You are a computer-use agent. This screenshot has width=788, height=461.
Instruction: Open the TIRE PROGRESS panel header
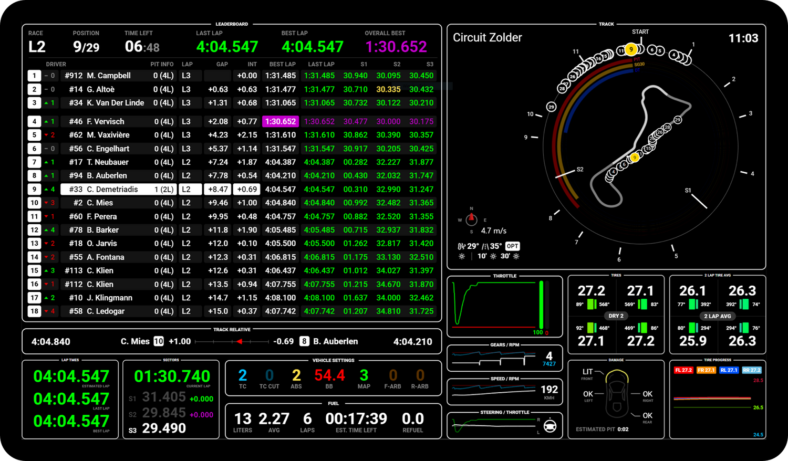(718, 360)
